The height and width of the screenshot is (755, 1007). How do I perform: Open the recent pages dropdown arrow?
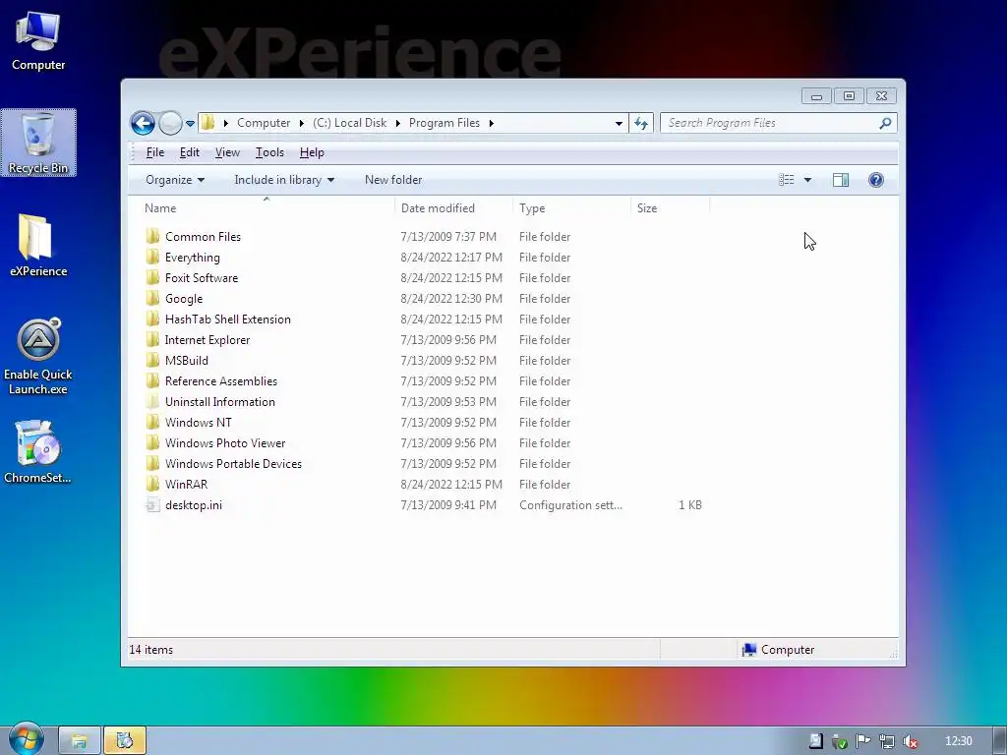tap(190, 123)
